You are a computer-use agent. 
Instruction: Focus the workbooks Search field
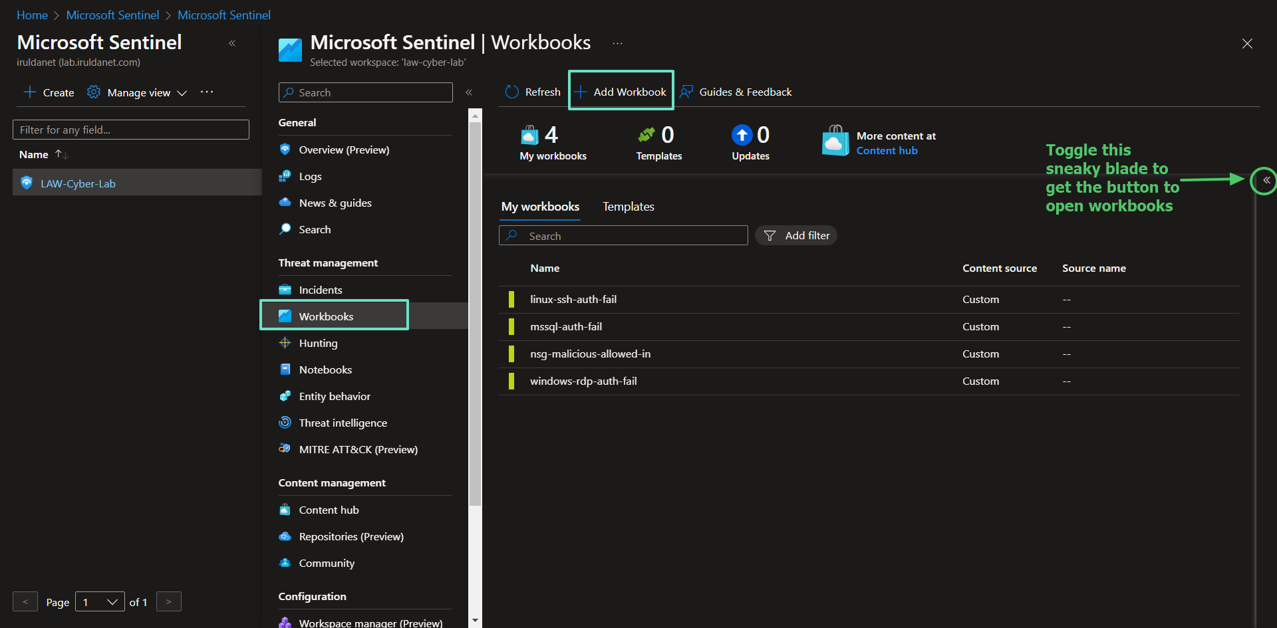click(x=623, y=235)
